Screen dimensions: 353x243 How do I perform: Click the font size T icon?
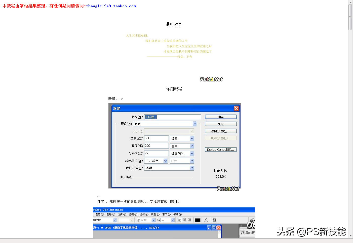[x=138, y=220]
